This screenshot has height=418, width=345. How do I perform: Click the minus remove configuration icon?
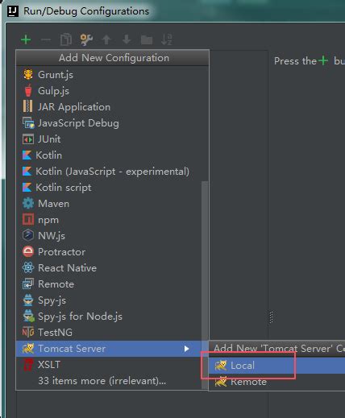tap(46, 40)
